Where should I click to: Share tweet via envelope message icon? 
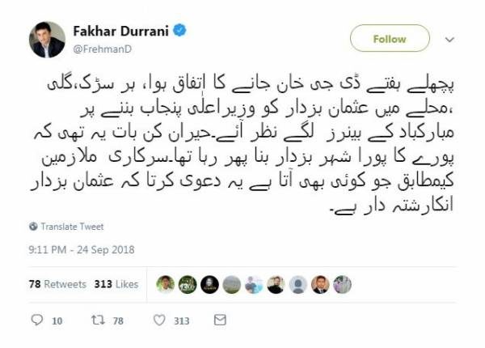click(x=220, y=320)
